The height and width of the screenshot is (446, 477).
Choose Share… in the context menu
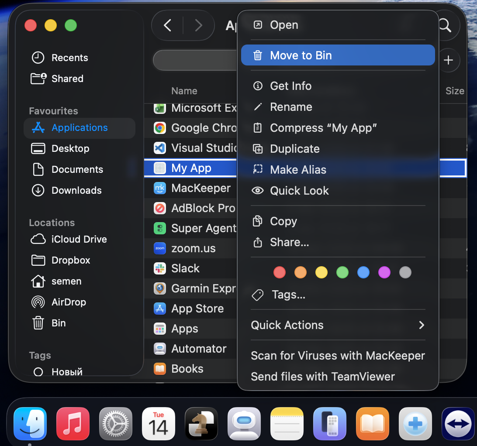click(338, 242)
